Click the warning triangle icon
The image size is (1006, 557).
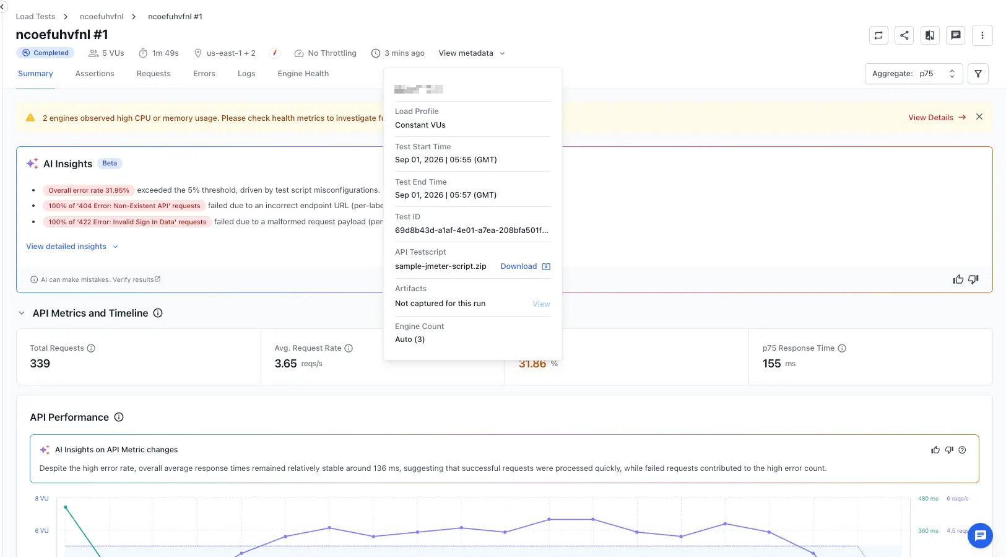(x=30, y=117)
